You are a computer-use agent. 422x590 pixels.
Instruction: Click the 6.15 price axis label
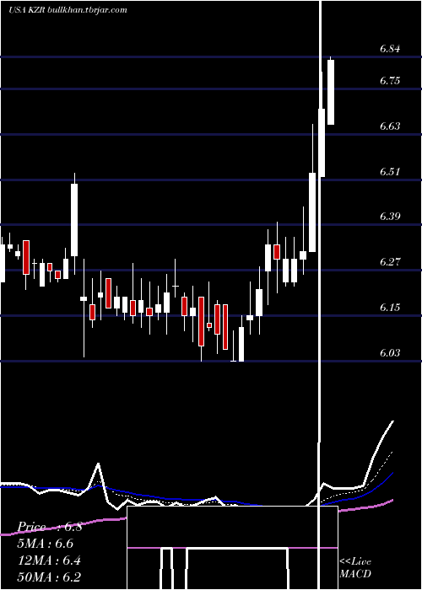[390, 308]
